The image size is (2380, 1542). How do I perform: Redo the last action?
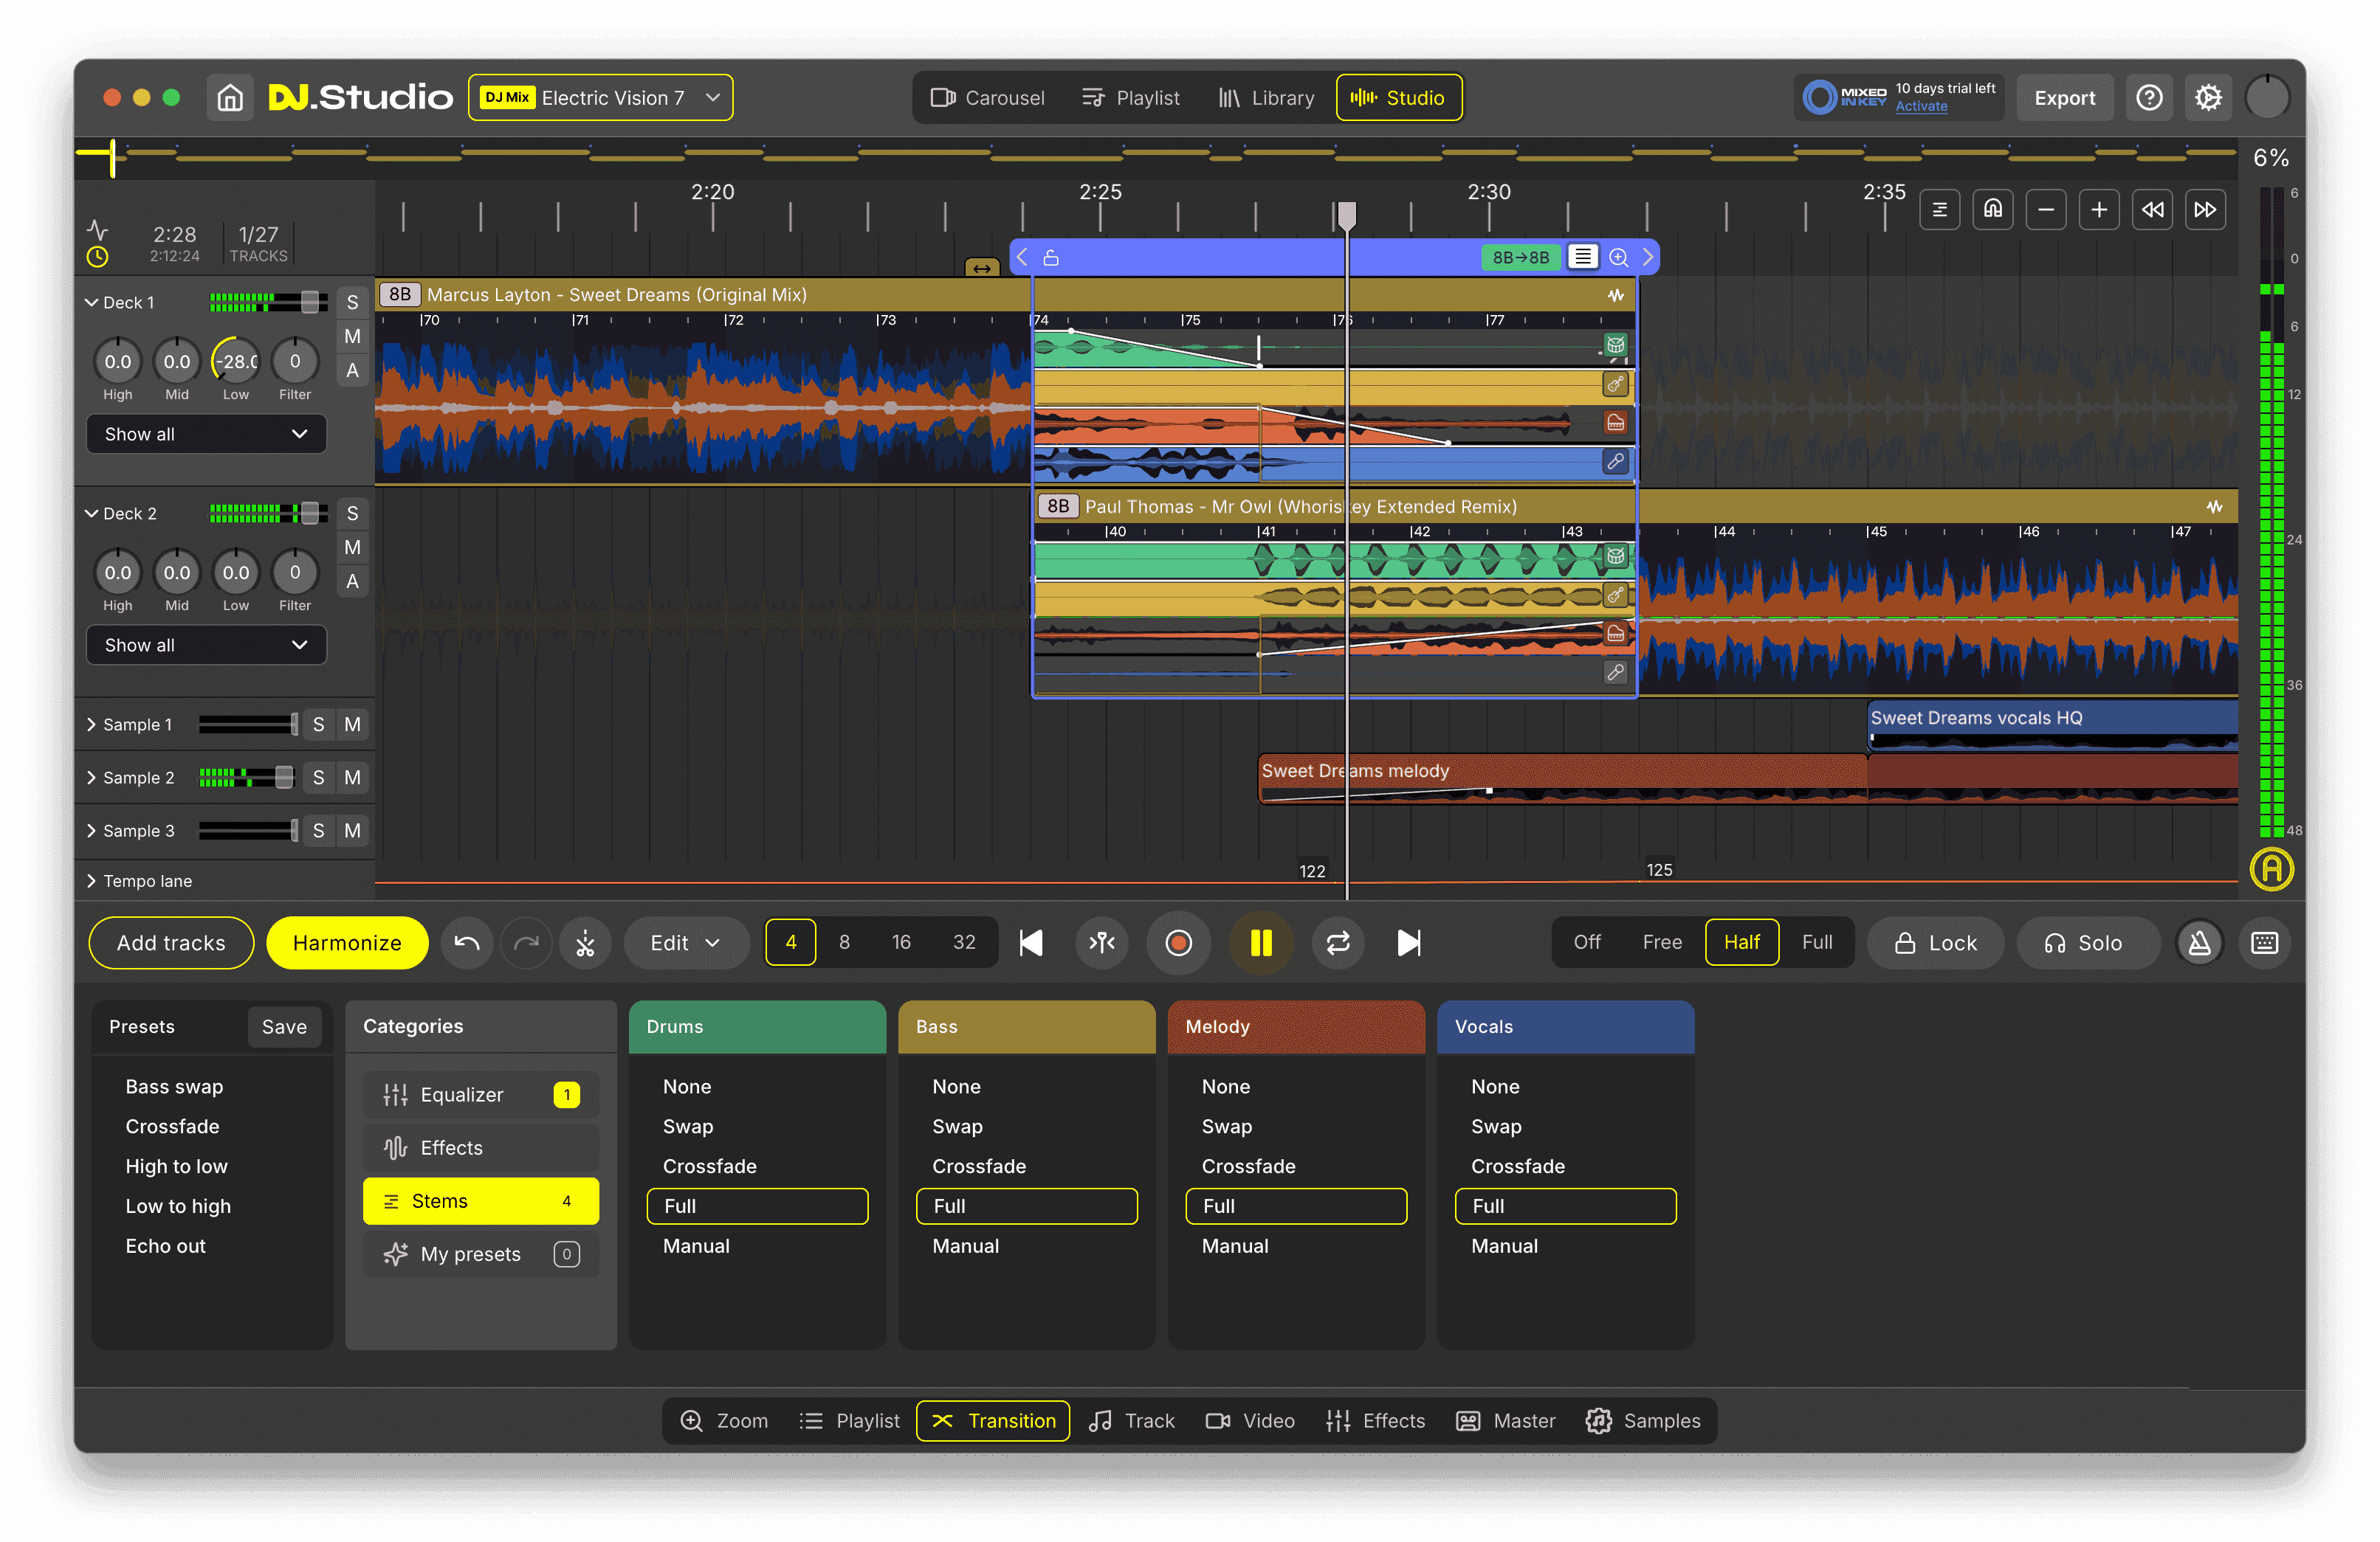[526, 942]
